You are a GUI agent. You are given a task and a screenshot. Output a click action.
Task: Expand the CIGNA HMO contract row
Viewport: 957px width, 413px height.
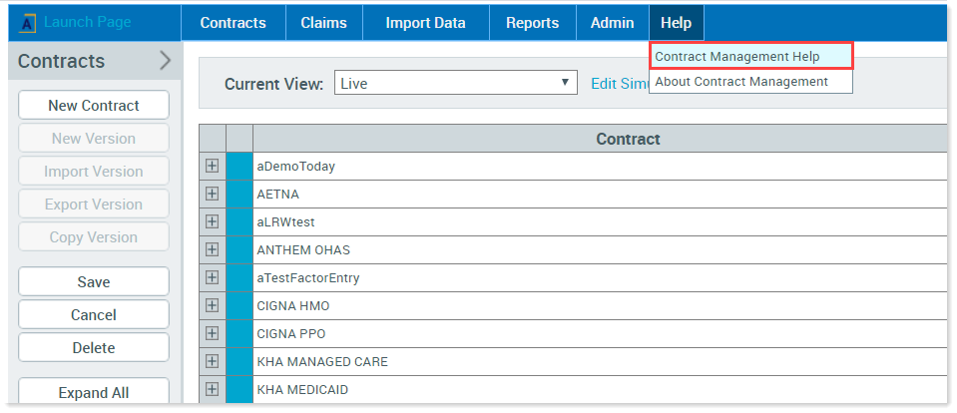212,306
